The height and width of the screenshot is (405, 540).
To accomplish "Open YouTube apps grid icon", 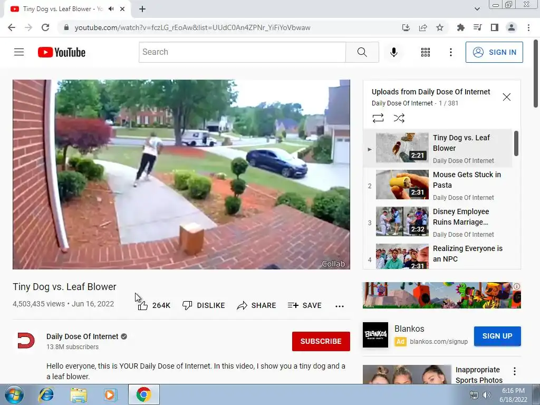I will point(426,52).
